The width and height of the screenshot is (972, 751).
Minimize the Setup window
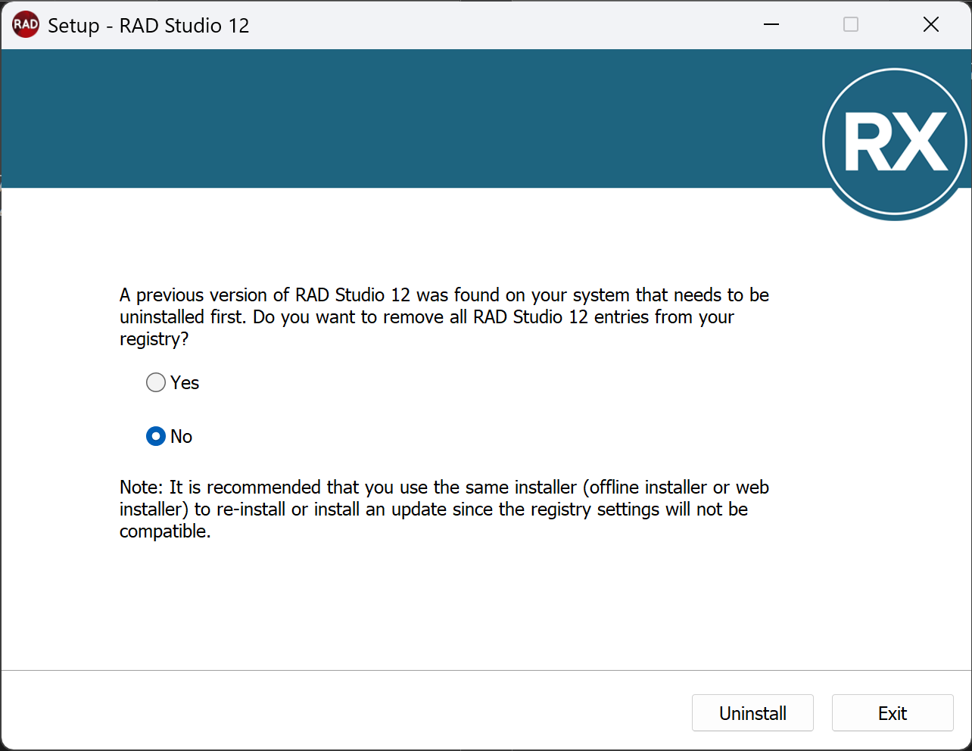pyautogui.click(x=771, y=25)
